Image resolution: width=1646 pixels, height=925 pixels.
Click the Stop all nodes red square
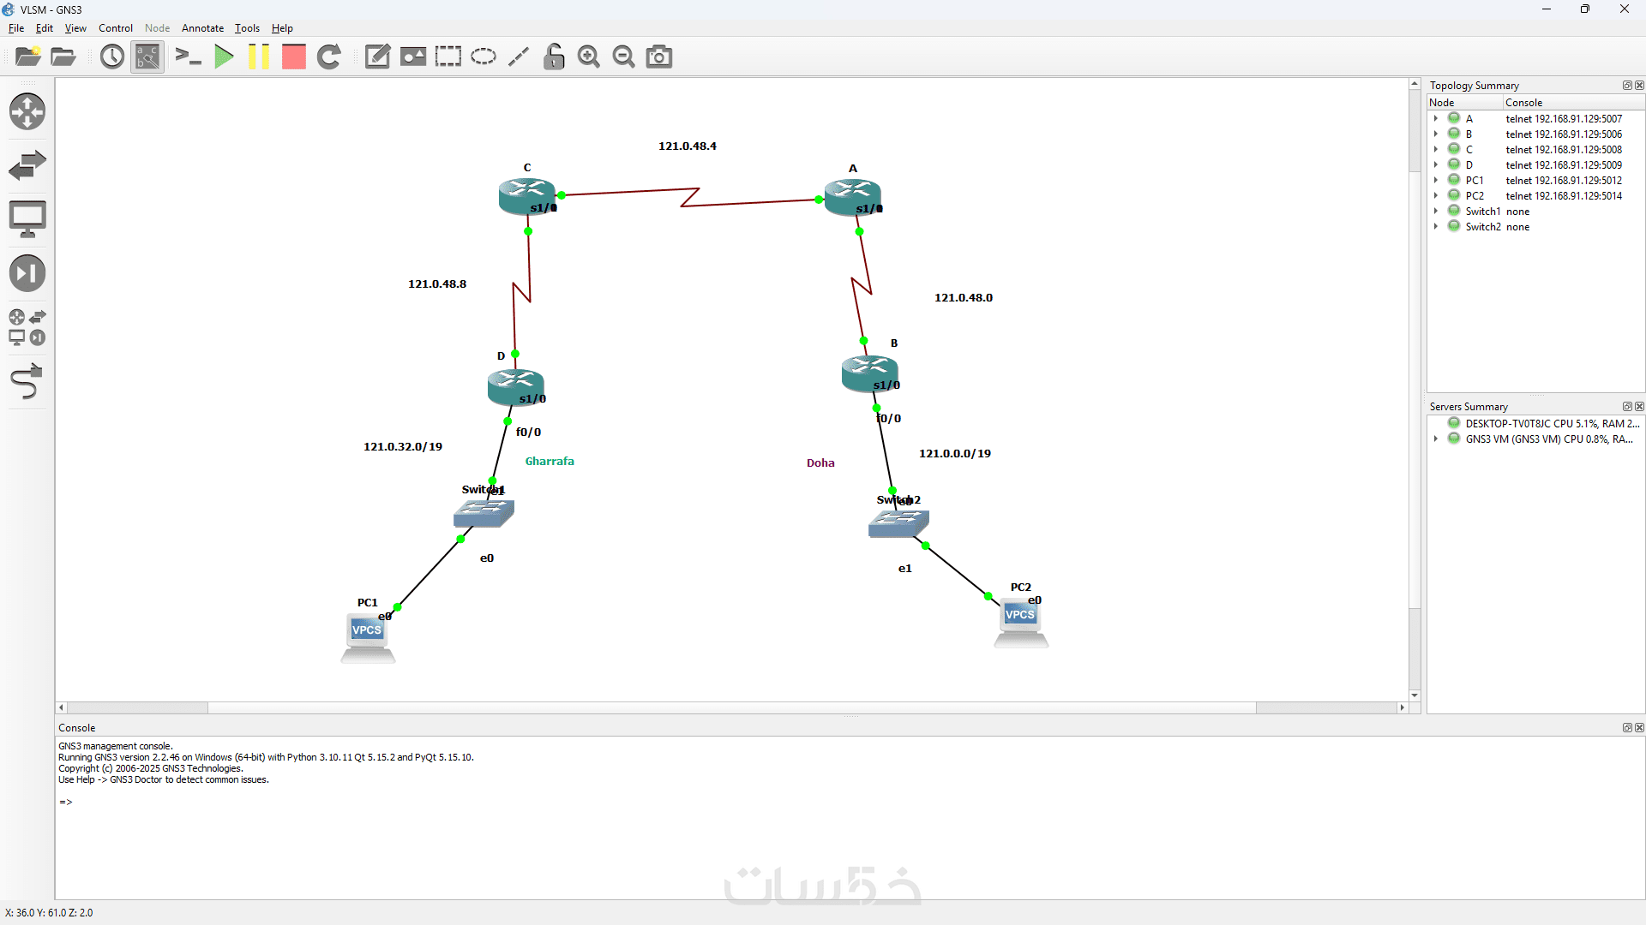pos(293,57)
